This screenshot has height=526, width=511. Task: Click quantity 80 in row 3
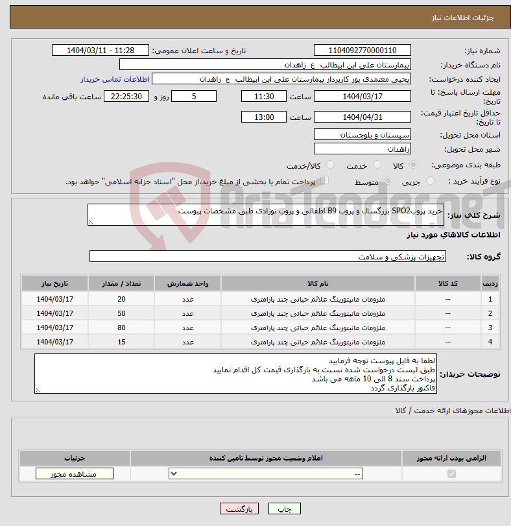[x=121, y=328]
